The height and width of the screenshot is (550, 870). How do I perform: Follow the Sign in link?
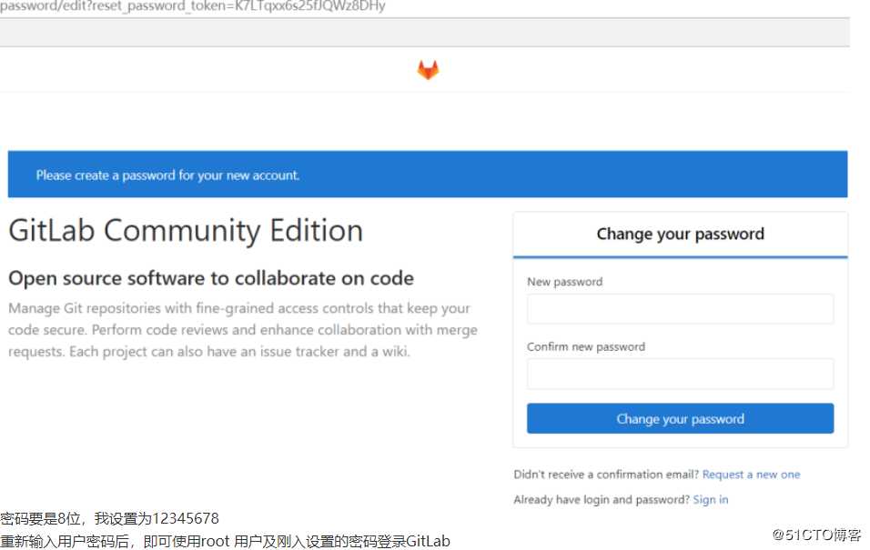710,500
